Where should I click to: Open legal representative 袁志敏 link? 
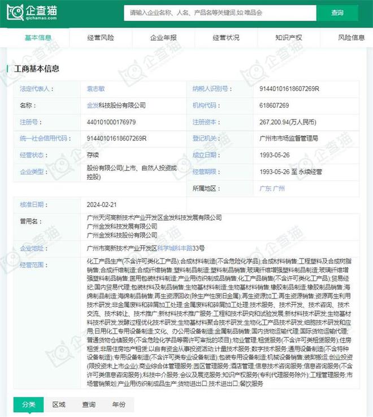(x=96, y=89)
